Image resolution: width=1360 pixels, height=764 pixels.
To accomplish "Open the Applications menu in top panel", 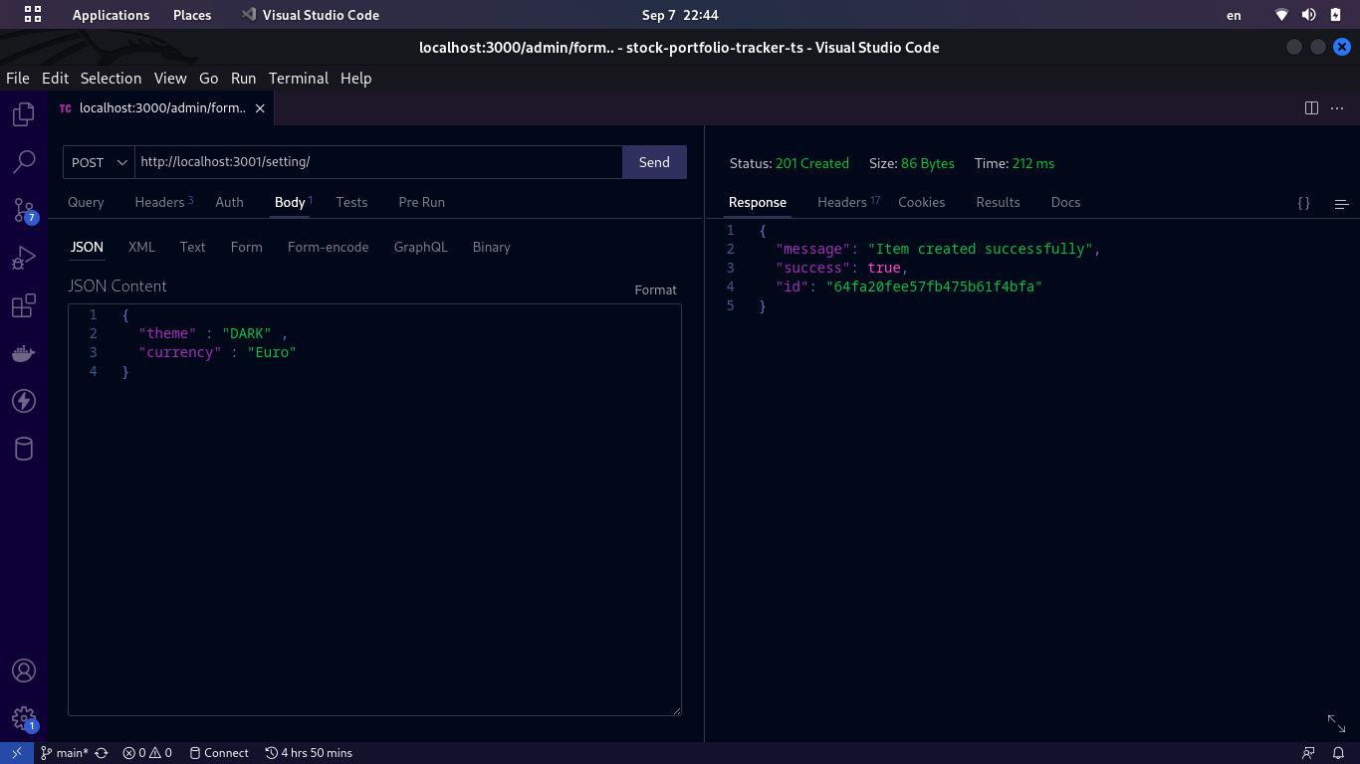I will point(111,15).
